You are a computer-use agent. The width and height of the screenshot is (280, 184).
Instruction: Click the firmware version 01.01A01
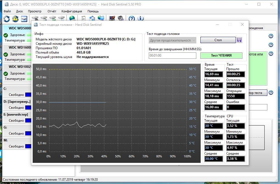[84, 48]
